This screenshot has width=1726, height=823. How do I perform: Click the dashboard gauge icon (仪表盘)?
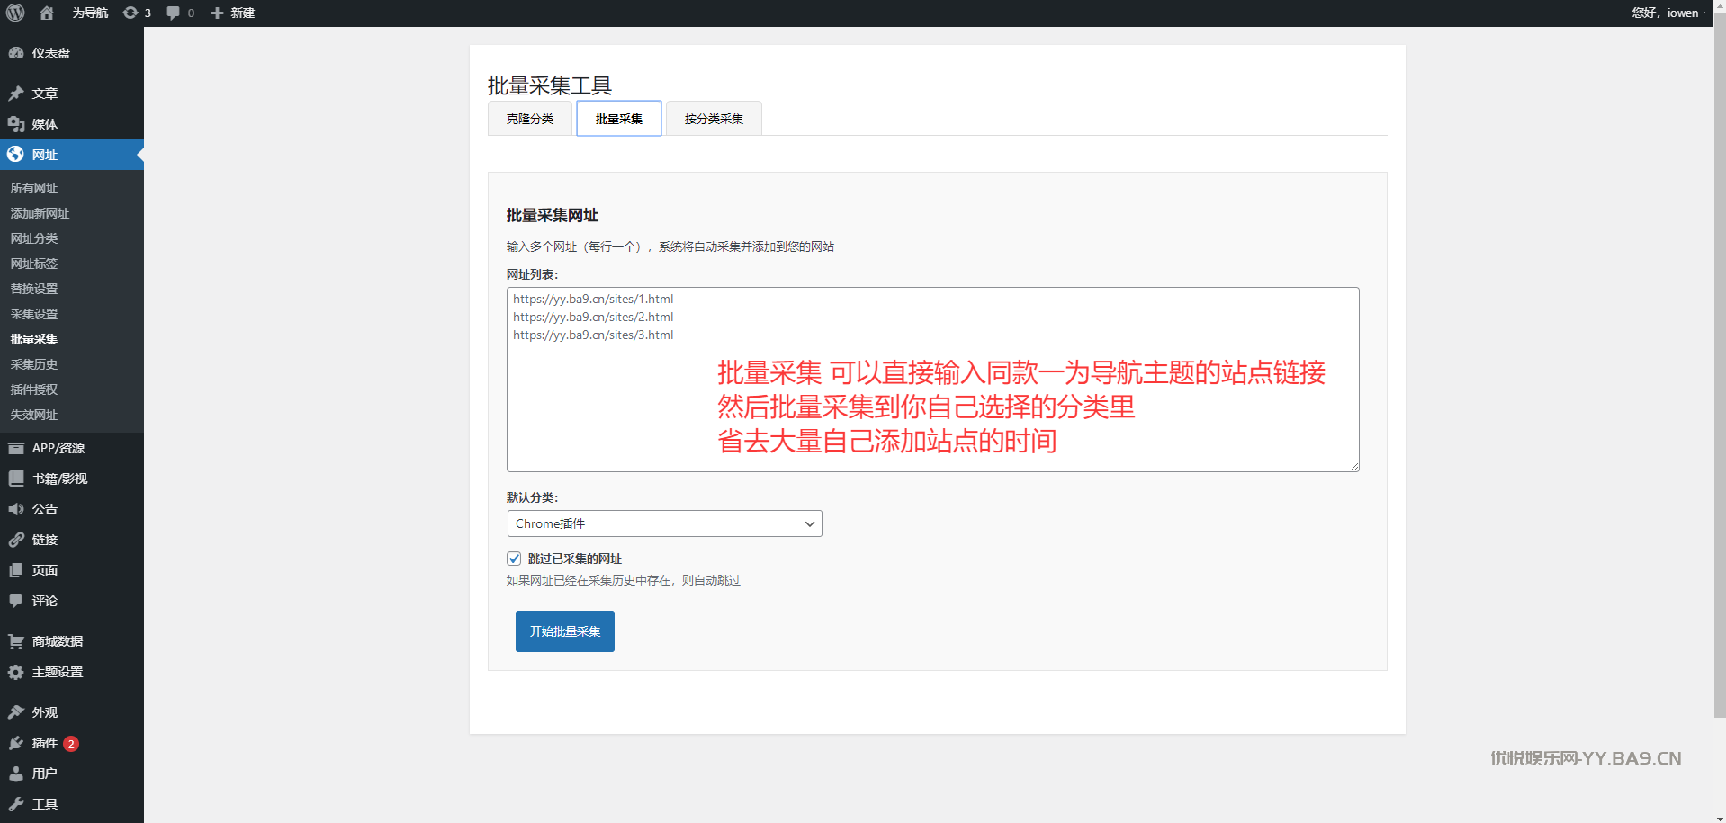(x=16, y=53)
